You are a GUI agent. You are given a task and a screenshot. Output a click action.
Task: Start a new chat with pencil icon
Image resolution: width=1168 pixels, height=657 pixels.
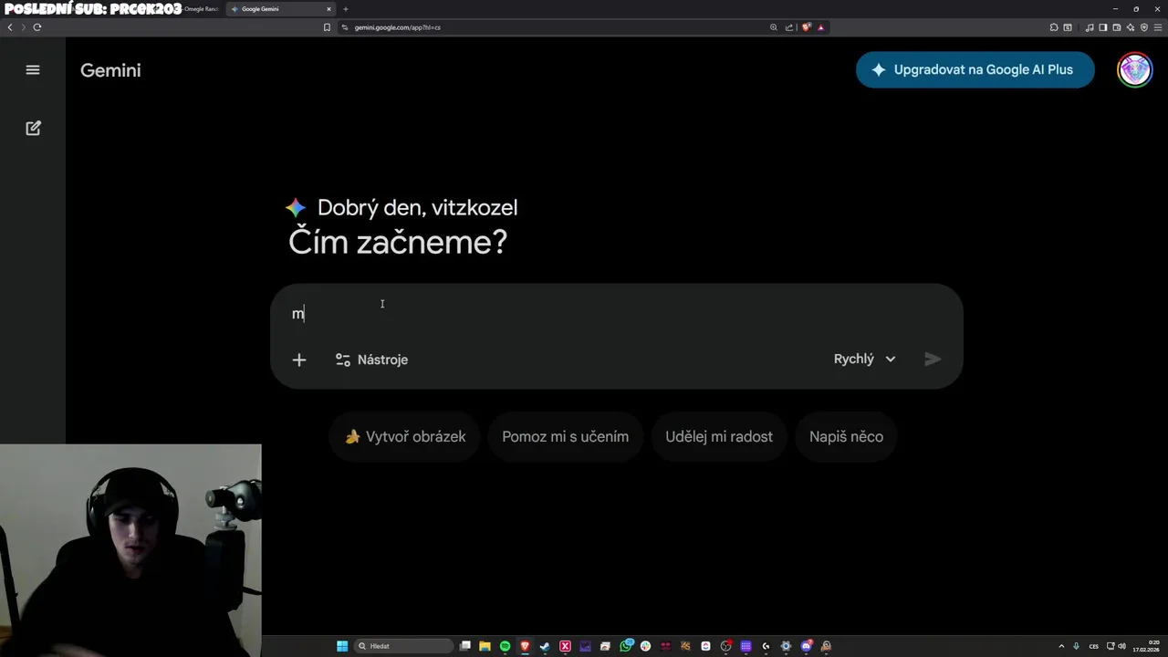pos(33,128)
